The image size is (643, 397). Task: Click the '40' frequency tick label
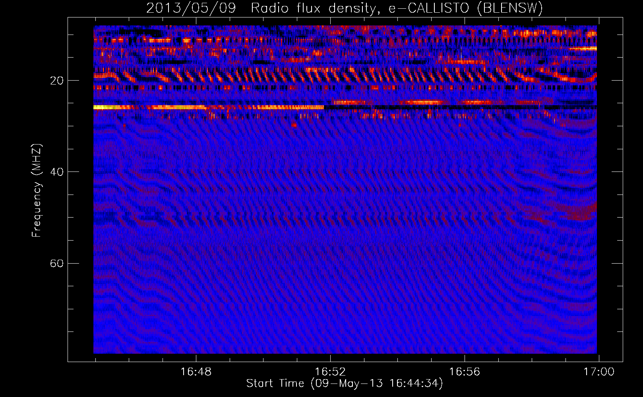tap(56, 172)
